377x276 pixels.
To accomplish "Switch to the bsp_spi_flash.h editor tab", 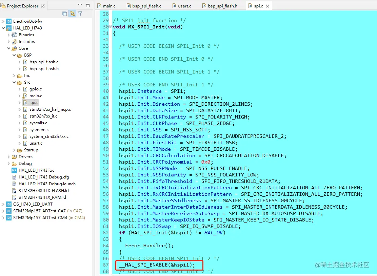I will pos(219,6).
